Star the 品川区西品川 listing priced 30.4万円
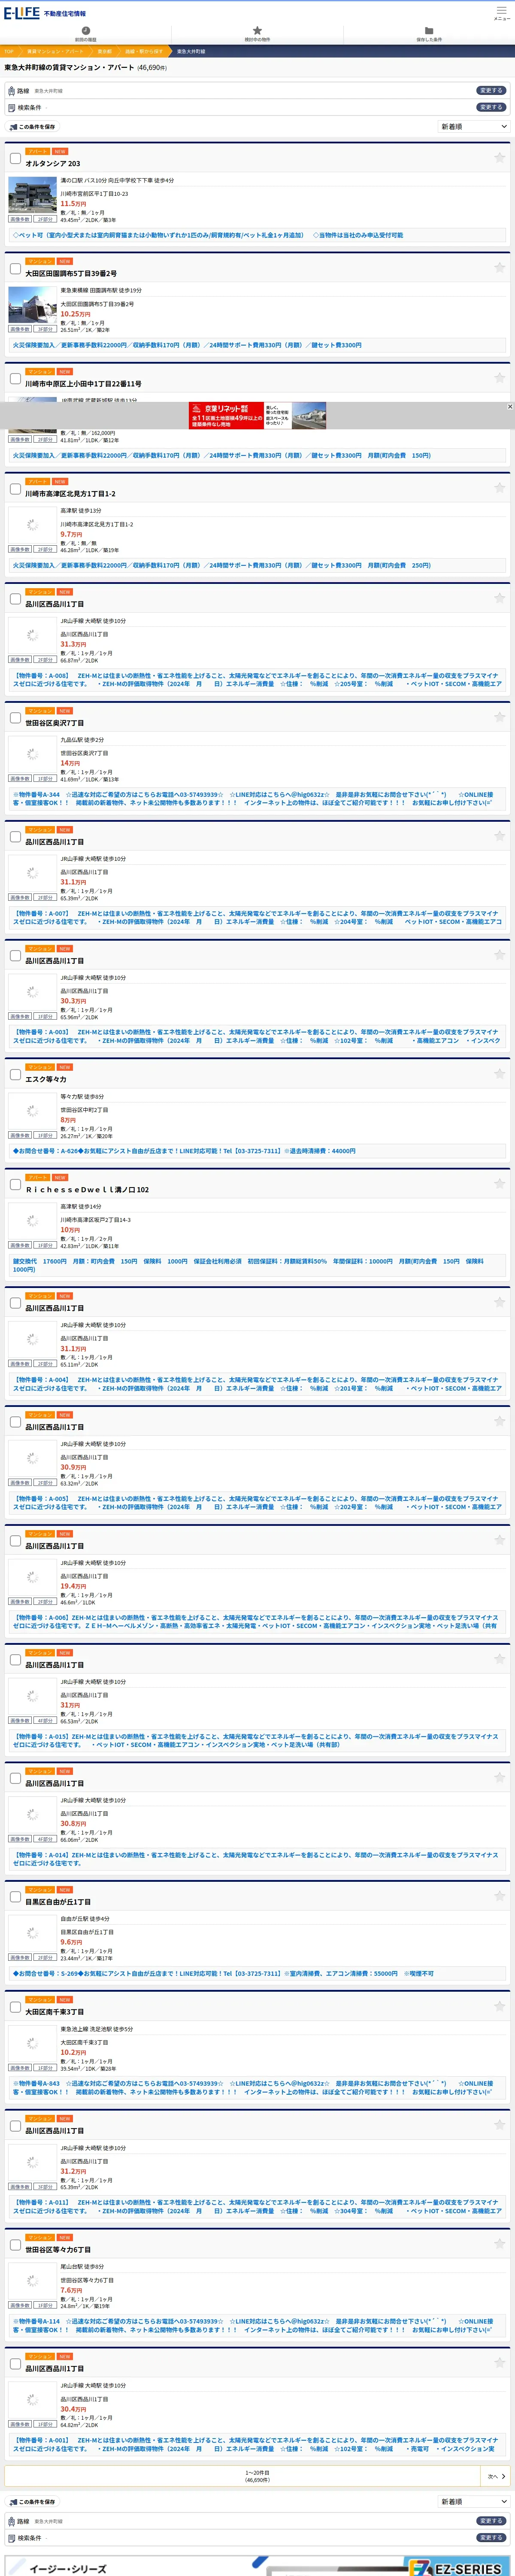Image resolution: width=515 pixels, height=2576 pixels. (x=499, y=2364)
